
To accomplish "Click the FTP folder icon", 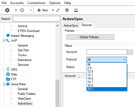I will (8, 79).
